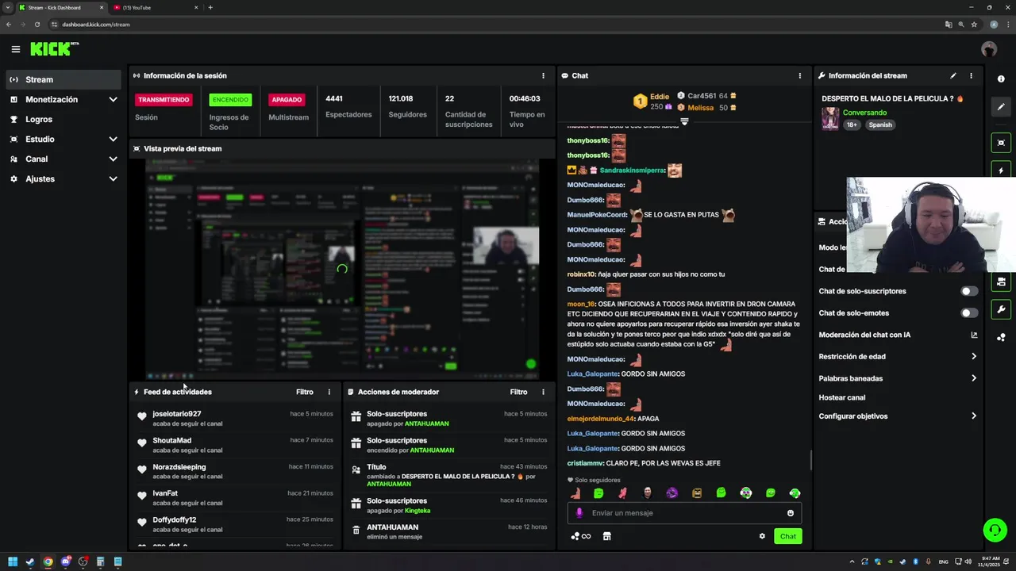Open Información del stream three-dot menu
Viewport: 1016px width, 571px height.
tap(971, 76)
